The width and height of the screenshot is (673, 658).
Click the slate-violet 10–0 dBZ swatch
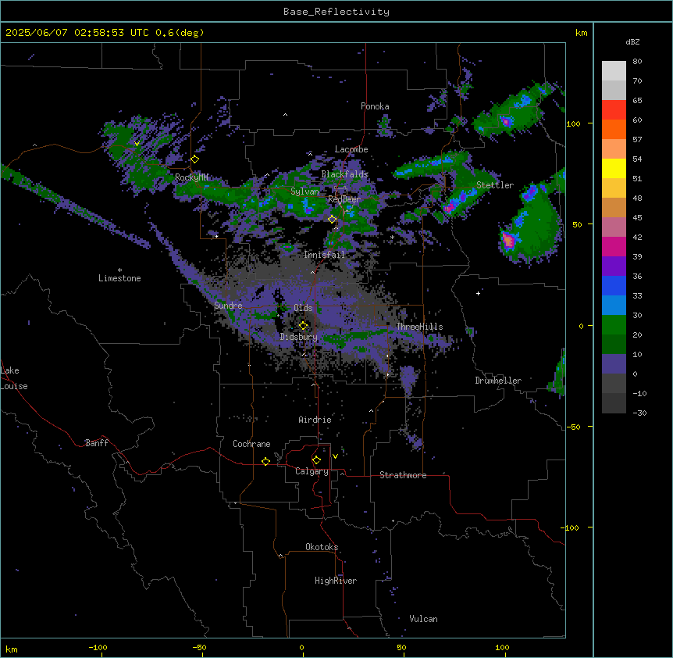614,364
